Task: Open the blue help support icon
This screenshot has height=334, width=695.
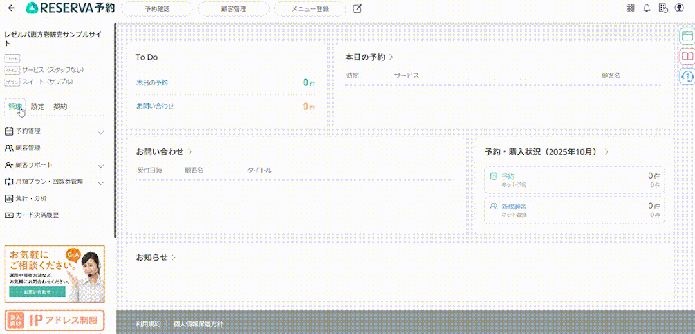Action: tap(687, 76)
